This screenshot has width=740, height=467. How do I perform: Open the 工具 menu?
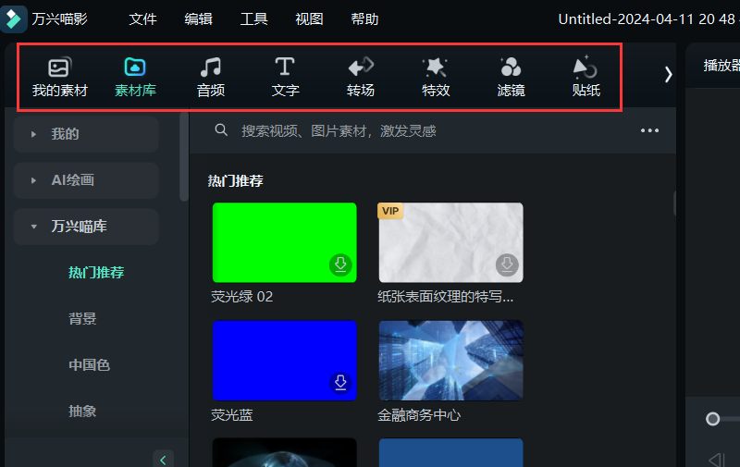[x=253, y=19]
